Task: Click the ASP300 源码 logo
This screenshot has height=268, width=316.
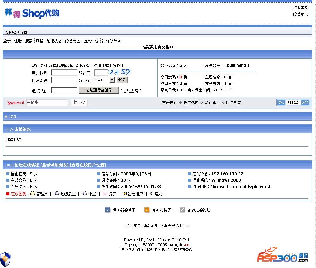Action: pos(283,255)
